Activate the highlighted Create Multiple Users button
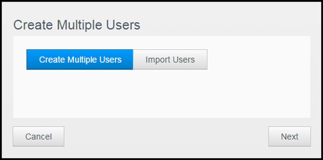The height and width of the screenshot is (160, 323). [x=80, y=60]
